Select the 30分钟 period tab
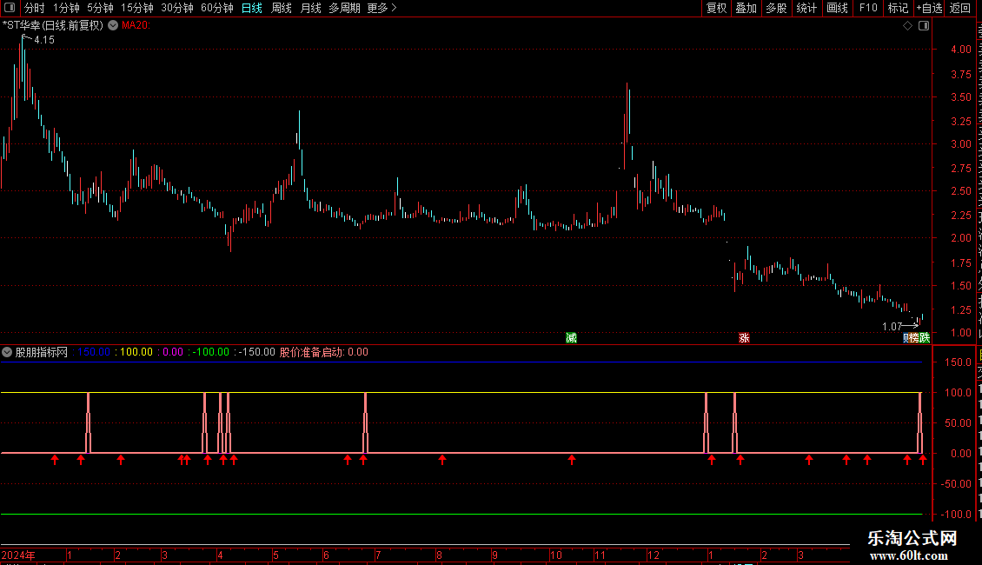Image resolution: width=982 pixels, height=565 pixels. tap(176, 8)
